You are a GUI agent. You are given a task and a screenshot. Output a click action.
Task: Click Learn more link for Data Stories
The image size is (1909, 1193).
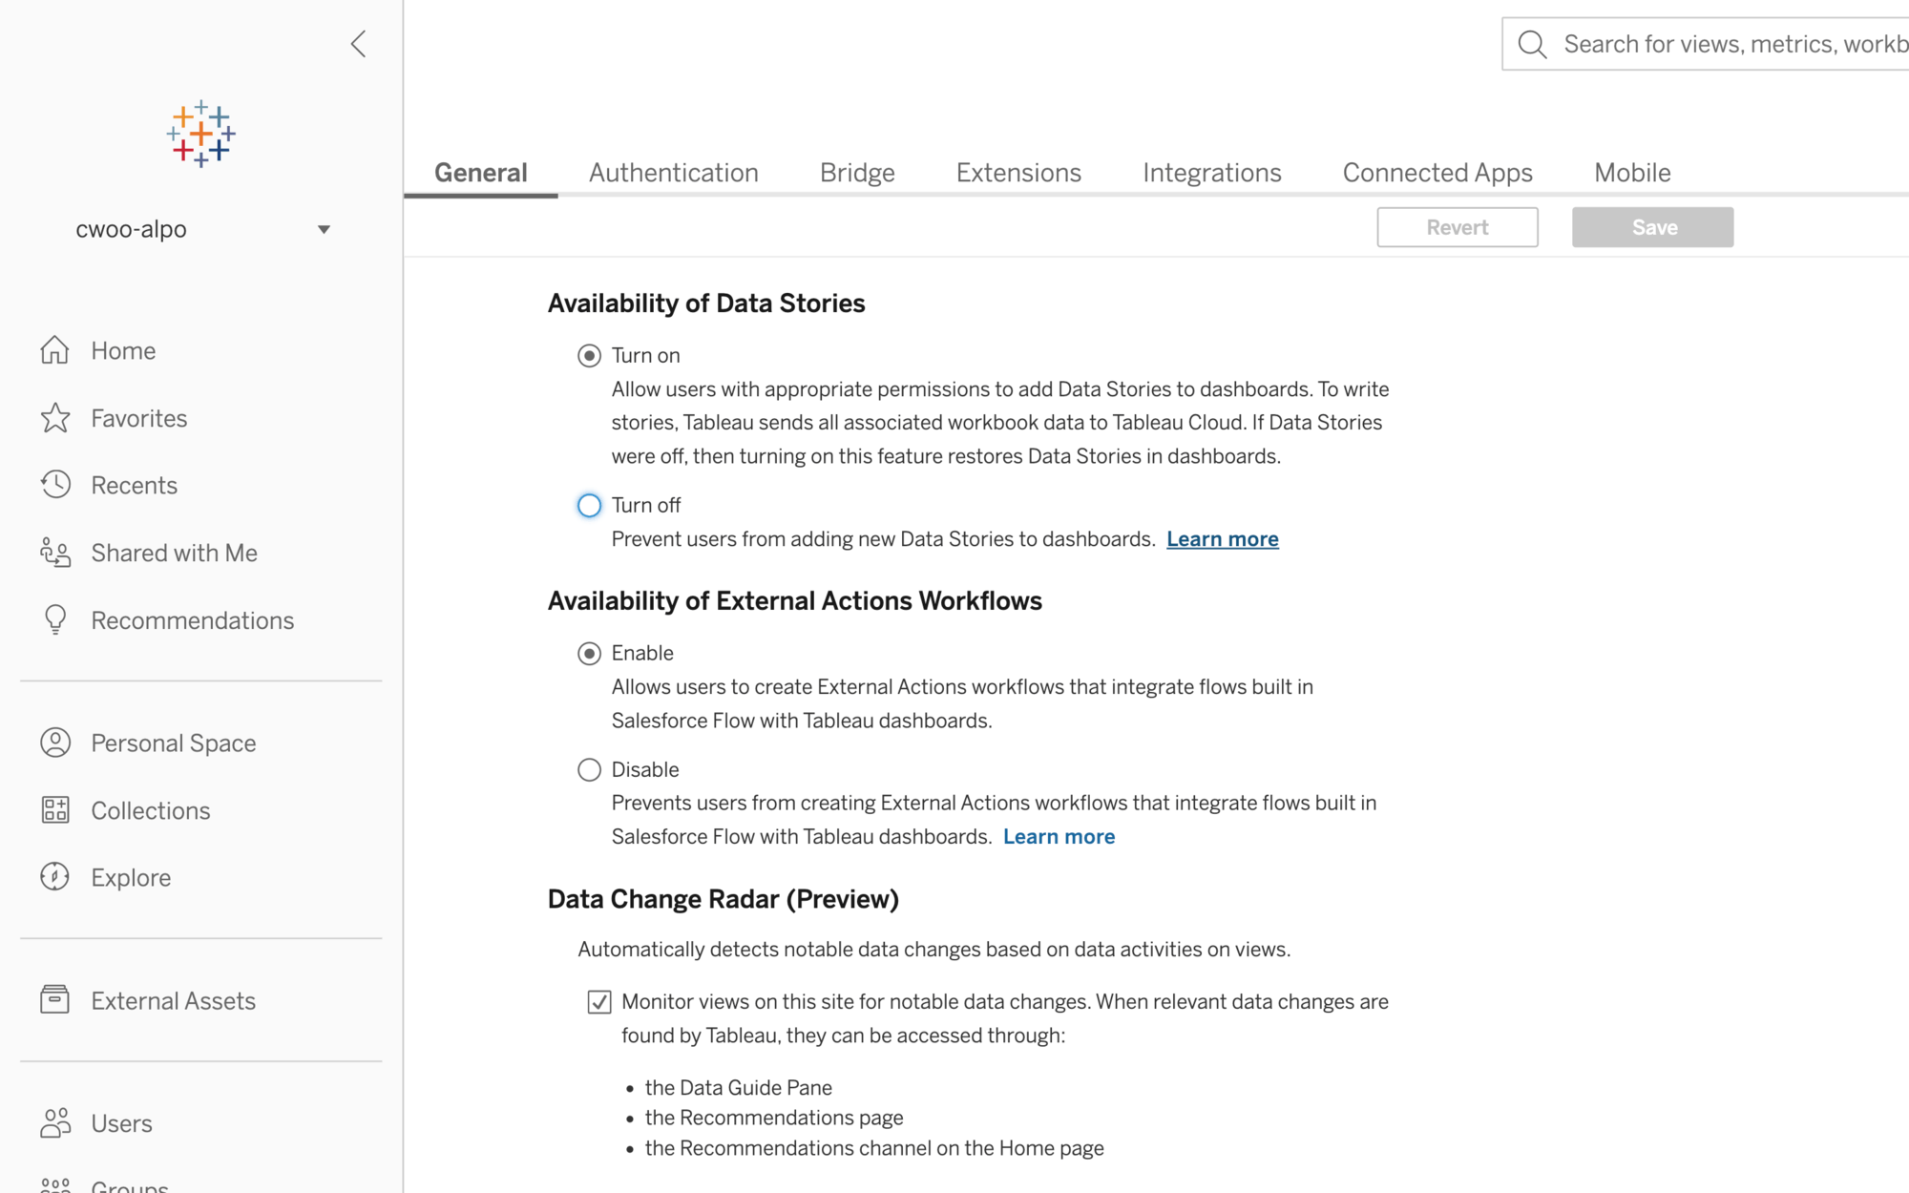[1222, 539]
